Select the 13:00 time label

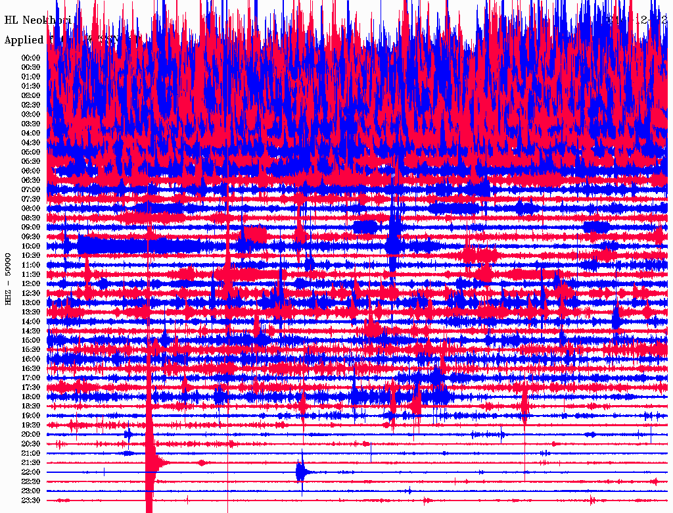pos(31,303)
